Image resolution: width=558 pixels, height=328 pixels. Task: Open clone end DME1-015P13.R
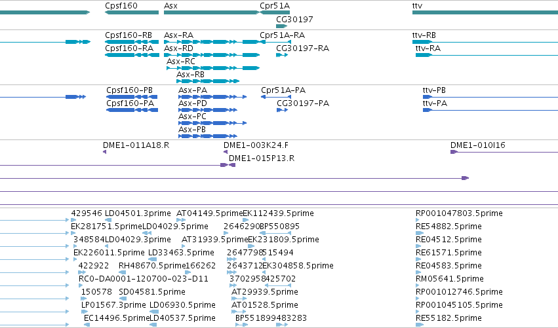[262, 158]
